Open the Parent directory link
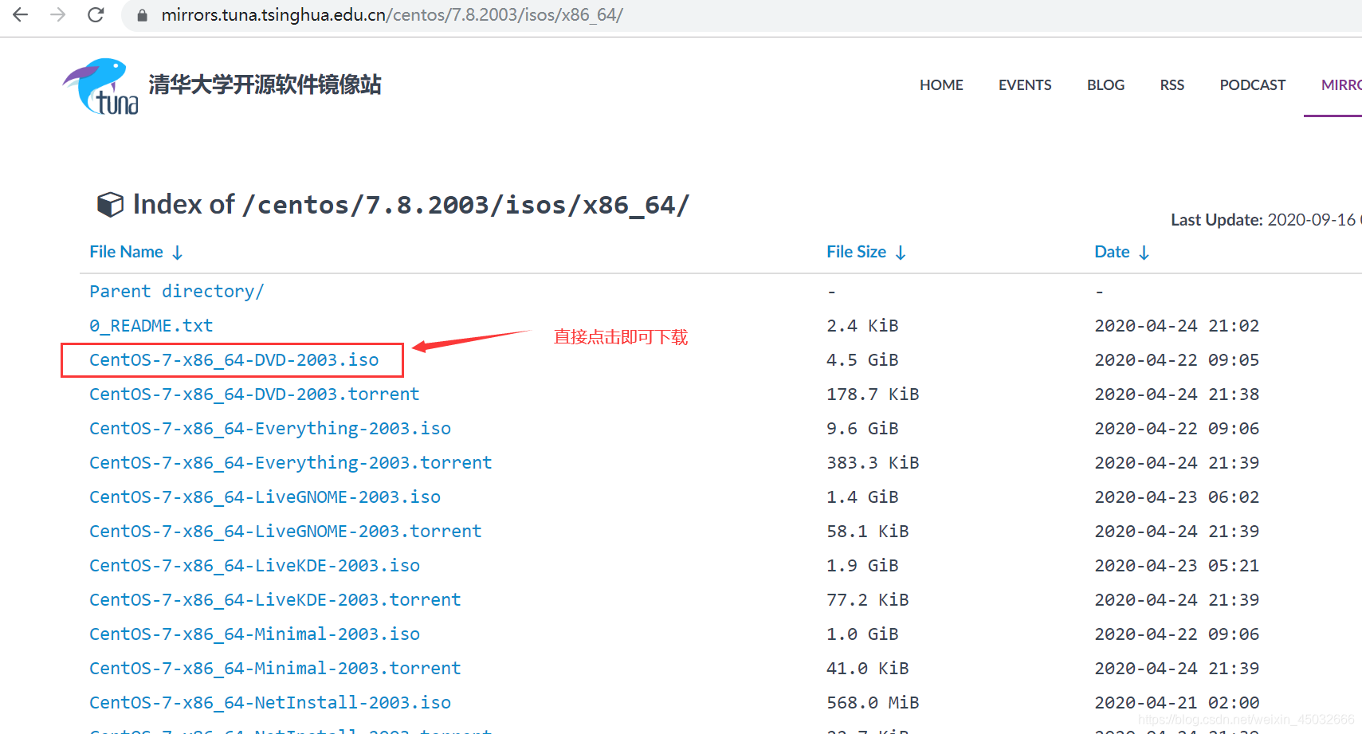Image resolution: width=1362 pixels, height=734 pixels. tap(176, 292)
